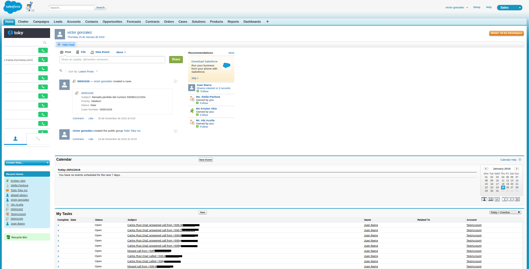The width and height of the screenshot is (529, 269).
Task: Click the feed search magnifier icon
Action: [x=61, y=71]
